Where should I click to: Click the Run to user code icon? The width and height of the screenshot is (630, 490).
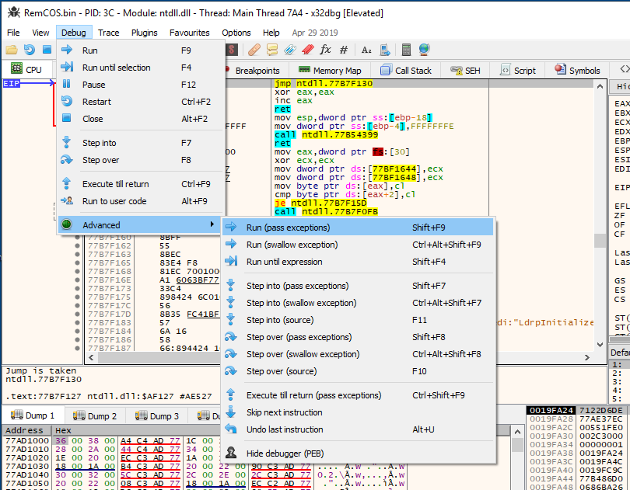67,200
